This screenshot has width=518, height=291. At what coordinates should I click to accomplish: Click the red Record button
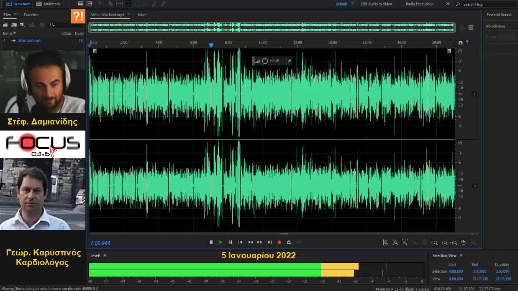(x=279, y=242)
